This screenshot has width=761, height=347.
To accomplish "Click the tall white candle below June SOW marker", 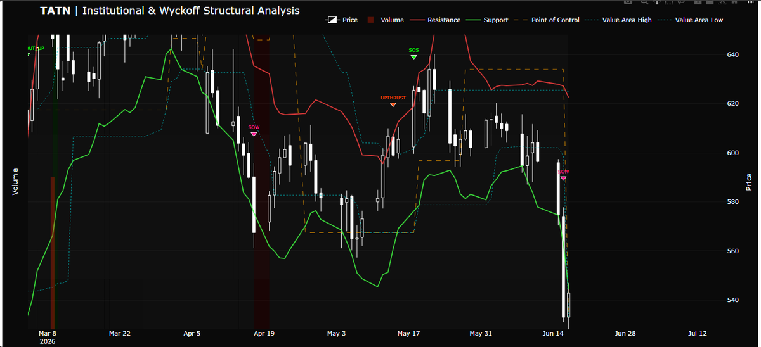I will (x=563, y=266).
